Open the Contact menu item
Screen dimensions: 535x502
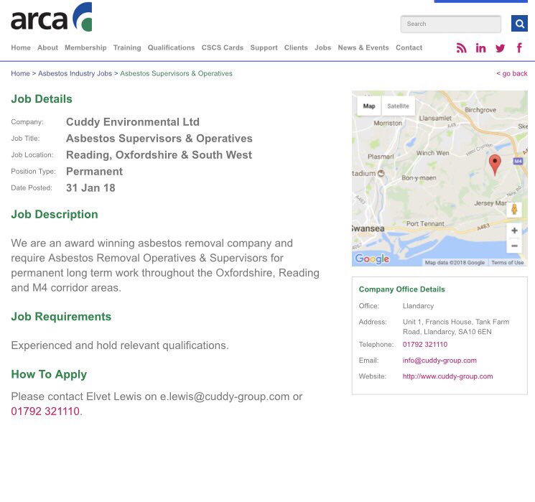pos(409,48)
